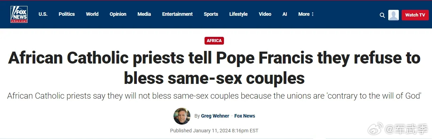The image size is (432, 139).
Task: Click the Fox News byline link
Action: [x=245, y=116]
